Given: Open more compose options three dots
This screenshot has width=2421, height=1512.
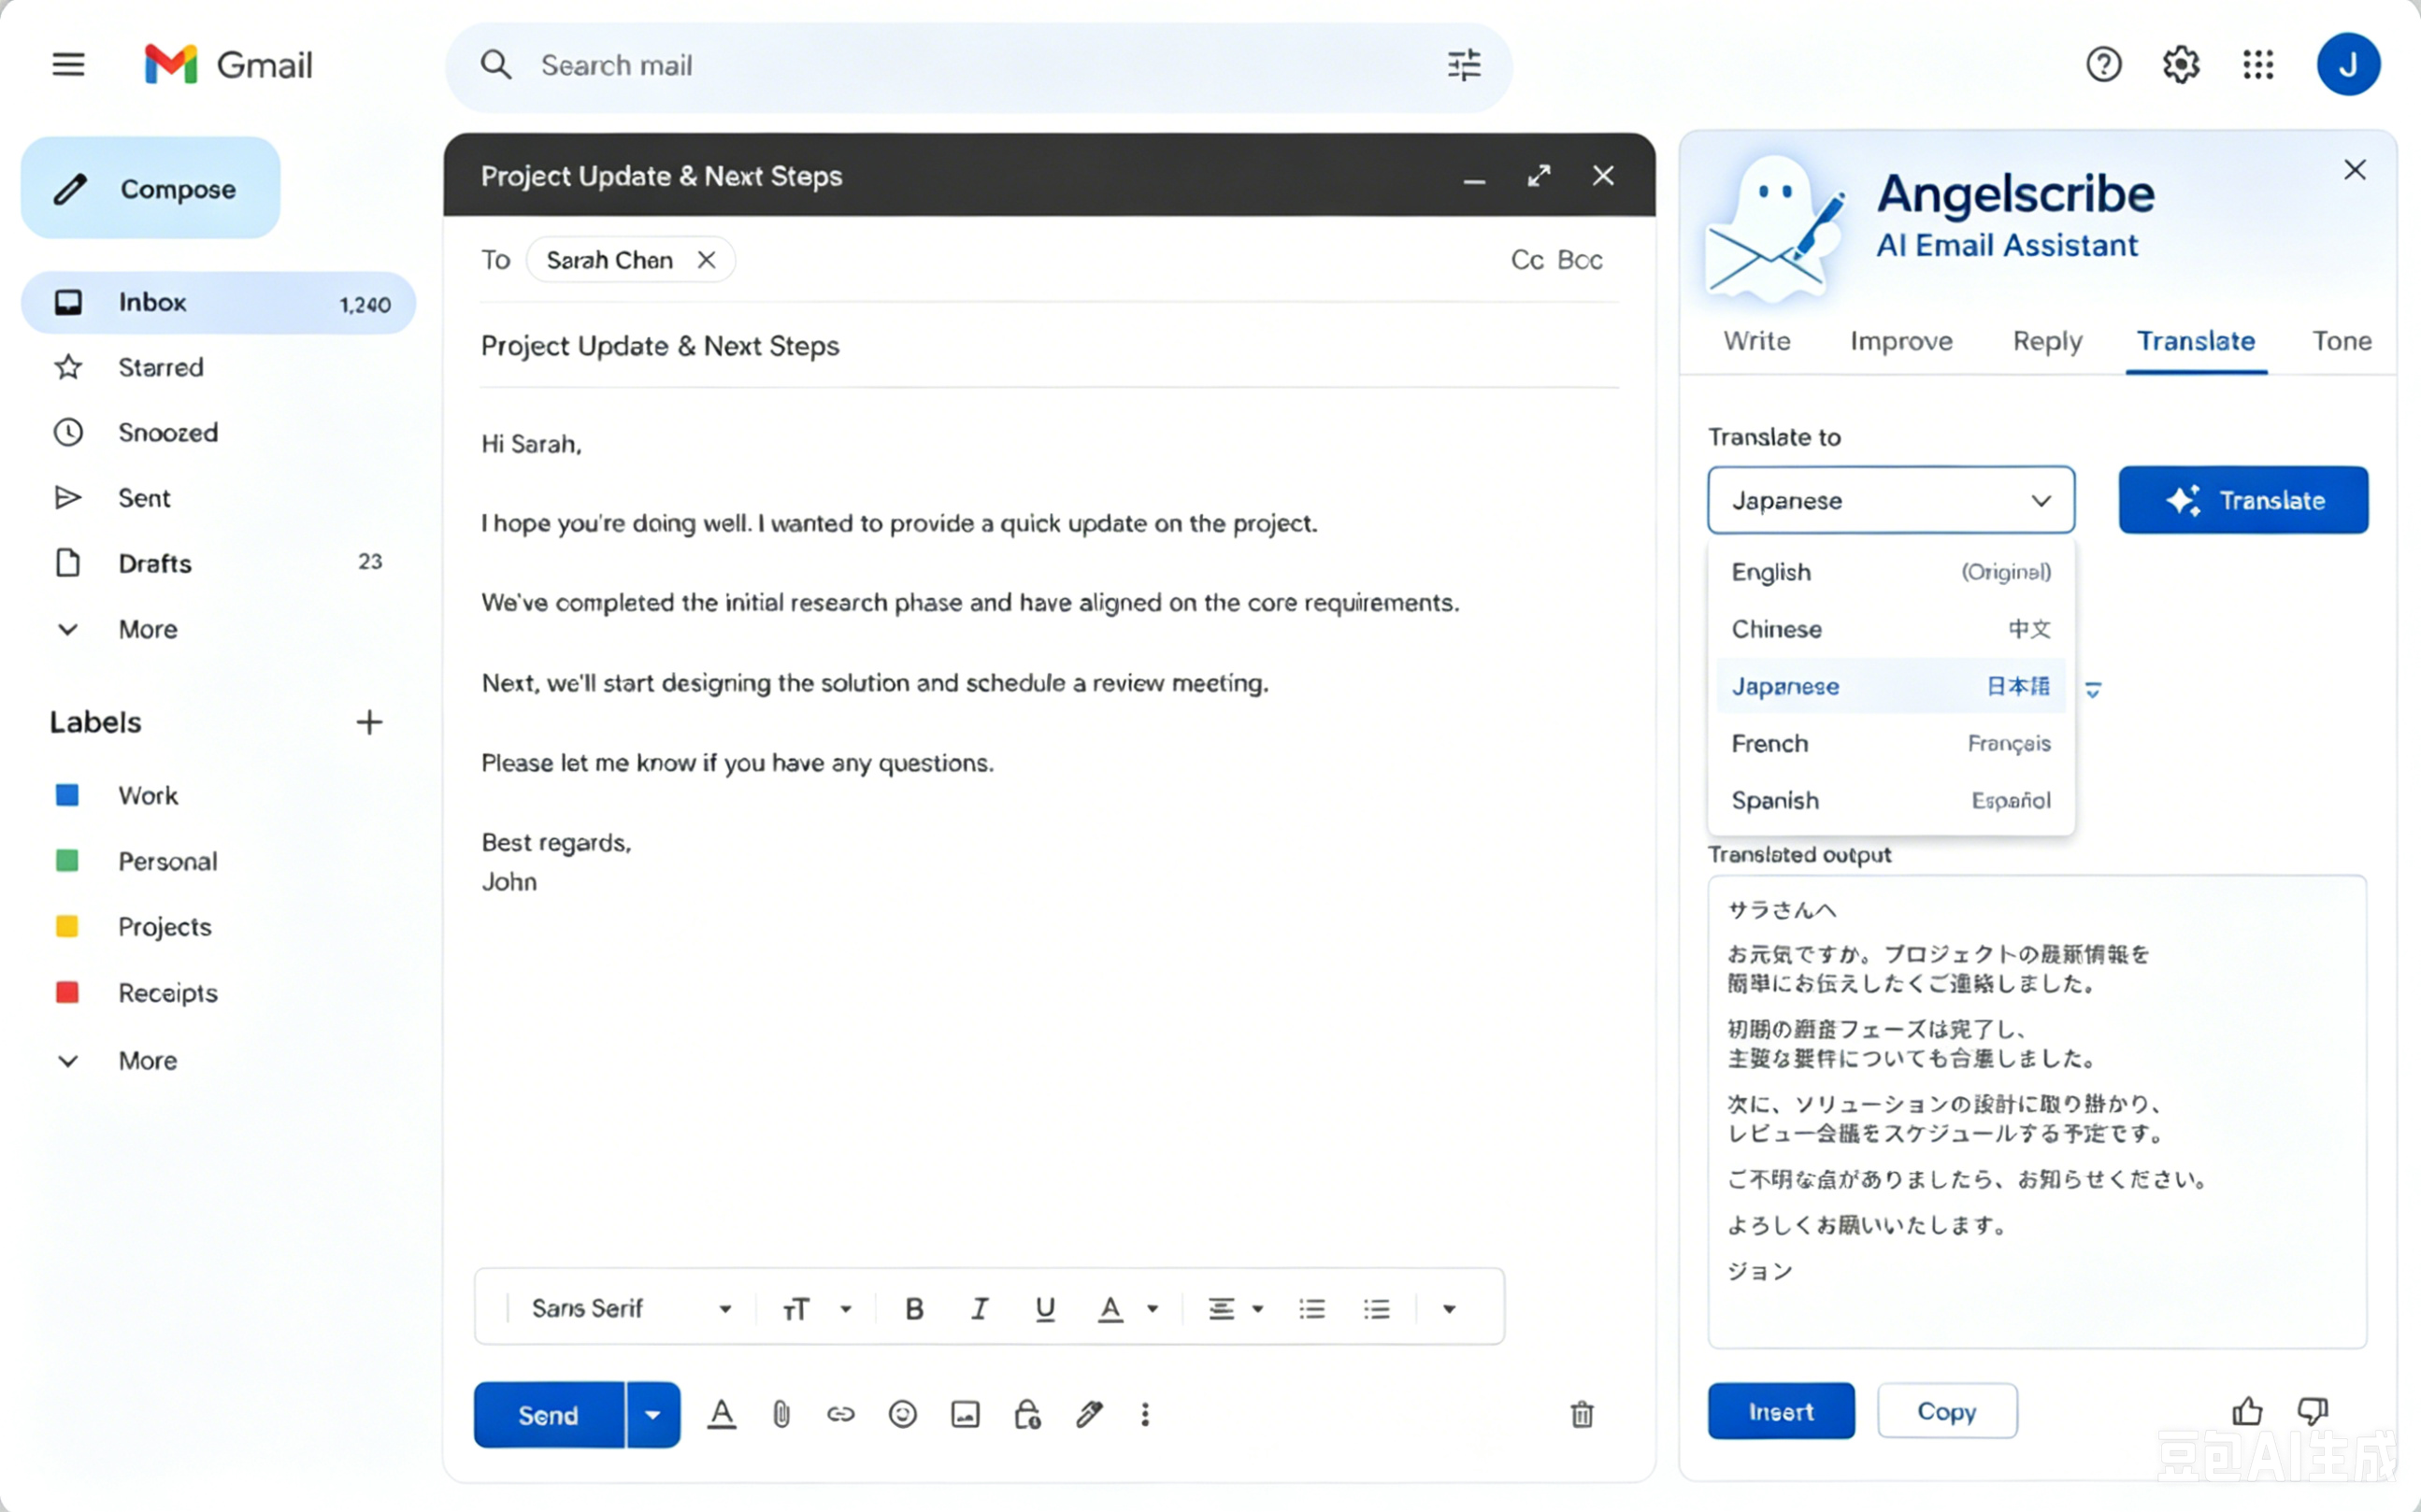Looking at the screenshot, I should pyautogui.click(x=1145, y=1414).
